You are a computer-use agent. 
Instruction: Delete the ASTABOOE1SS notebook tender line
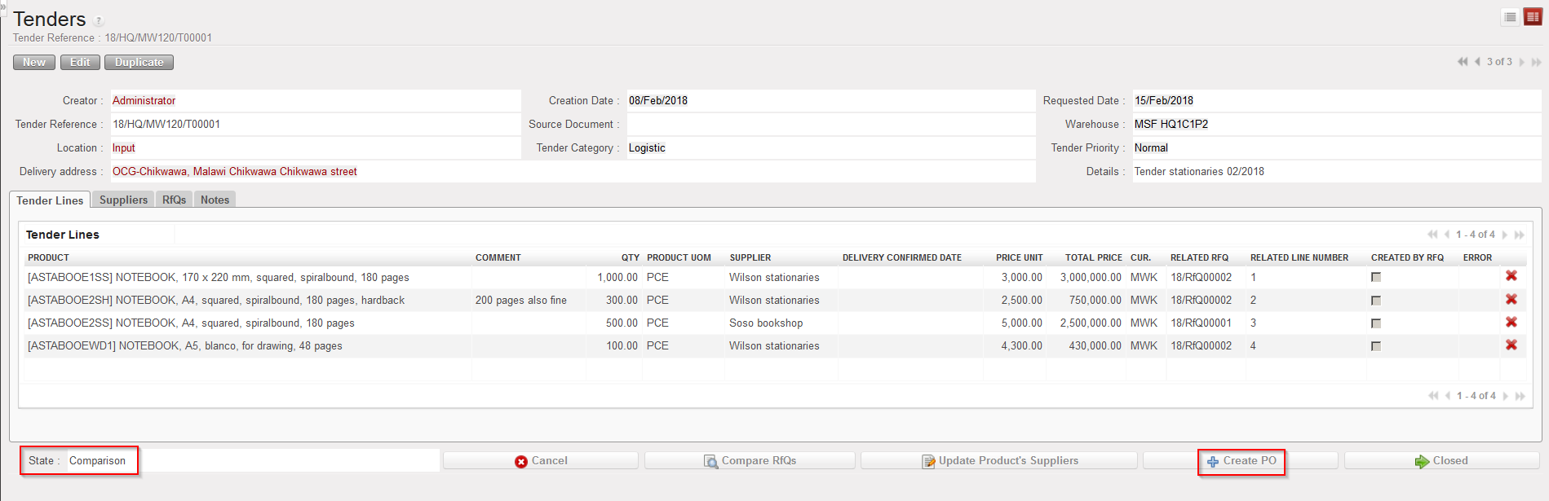coord(1511,276)
